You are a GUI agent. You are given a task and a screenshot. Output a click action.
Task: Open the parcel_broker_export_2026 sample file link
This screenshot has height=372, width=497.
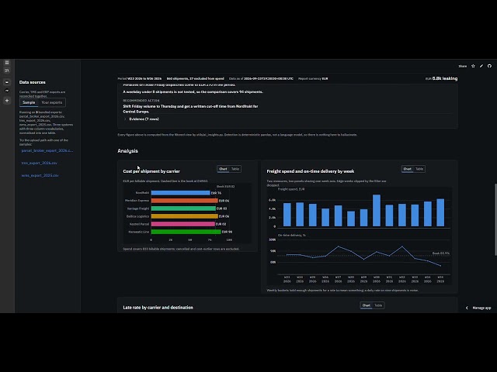[x=47, y=150]
